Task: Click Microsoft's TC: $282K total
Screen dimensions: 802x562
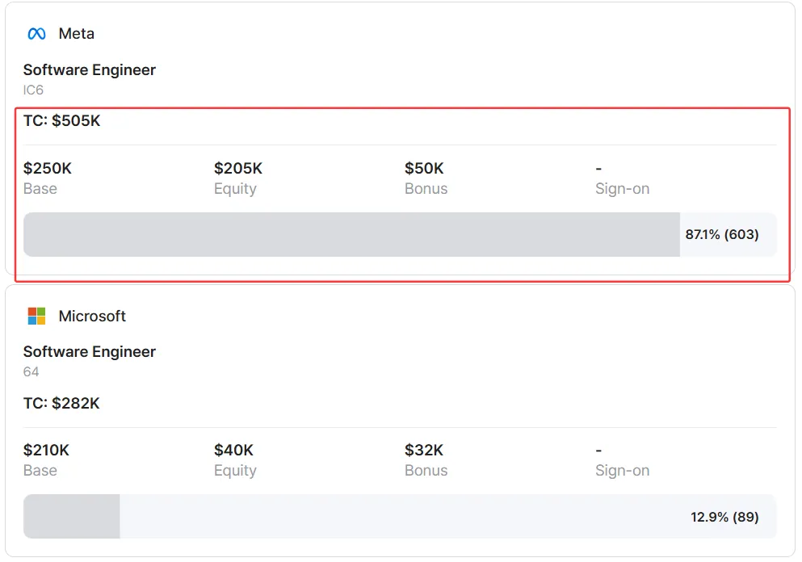Action: pos(61,403)
